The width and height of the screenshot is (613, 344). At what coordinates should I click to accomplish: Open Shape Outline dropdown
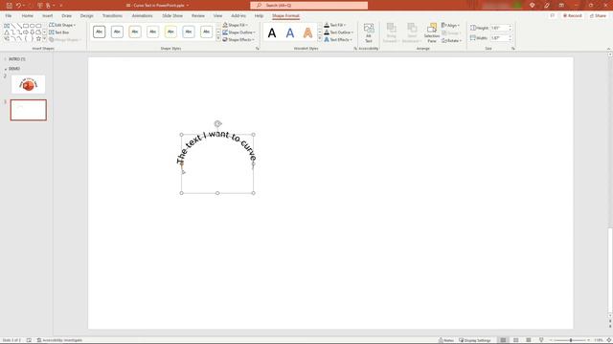coord(238,32)
